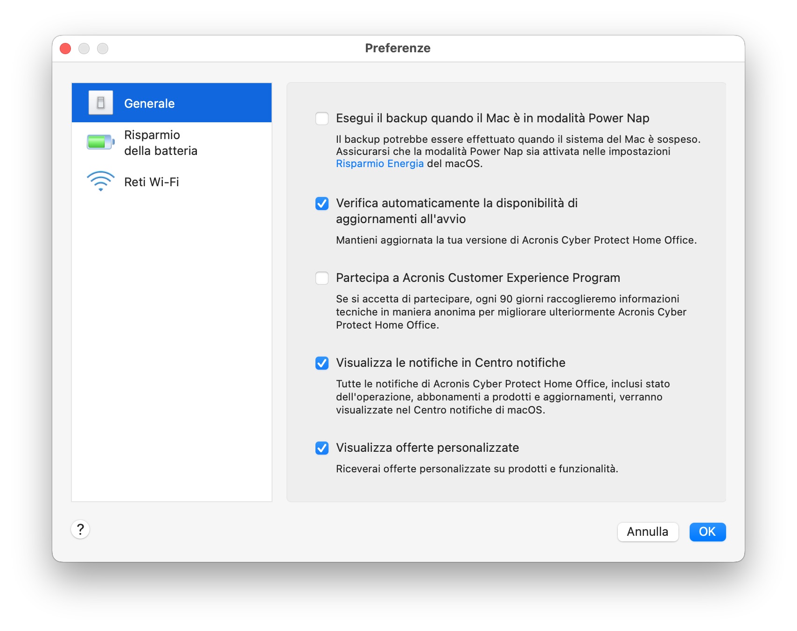Select the Generale preferences section

coord(172,103)
